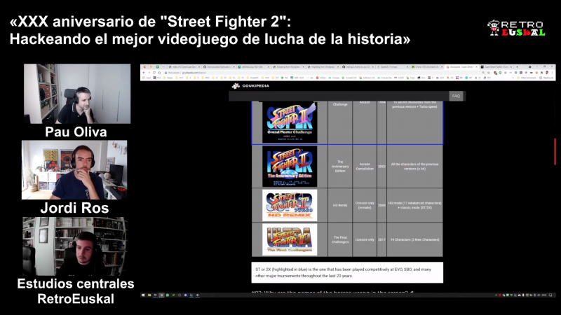
Task: Click the Estudios centrales RetroEuskal webcam feed
Action: 75,246
